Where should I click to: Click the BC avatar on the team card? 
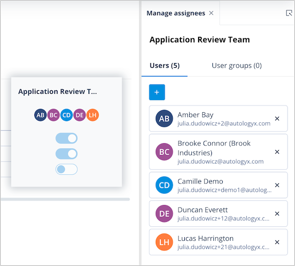click(x=54, y=115)
